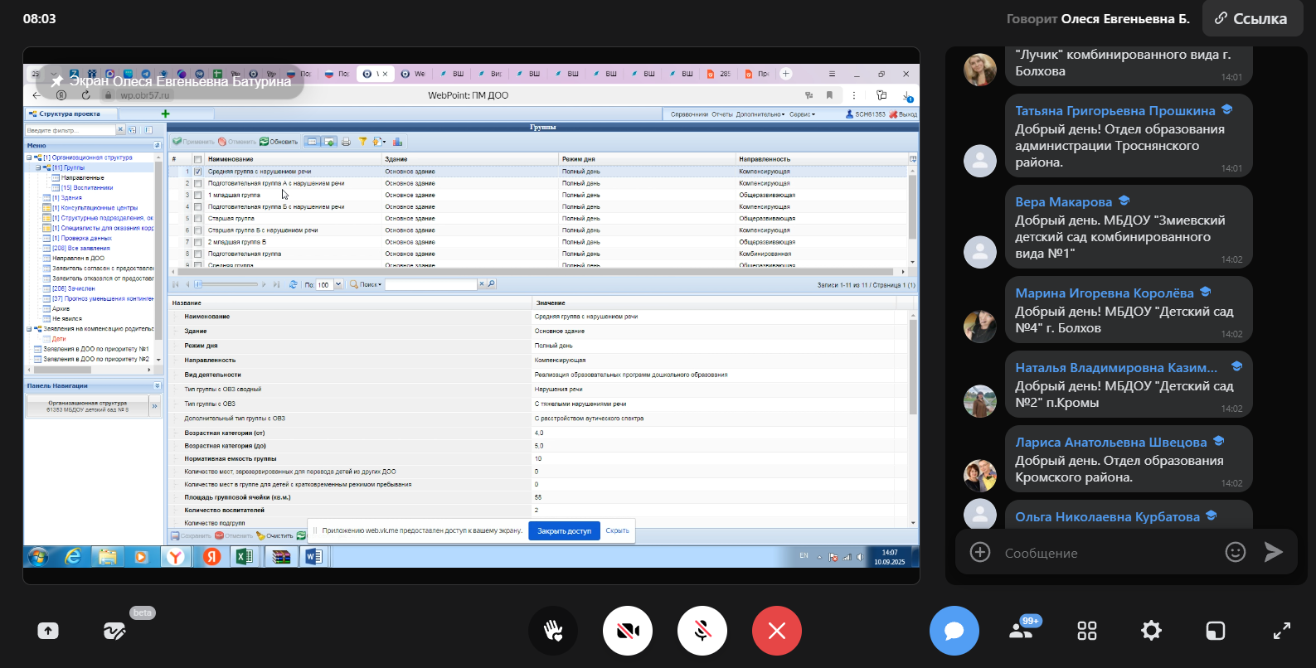Toggle the camera on

[x=628, y=631]
